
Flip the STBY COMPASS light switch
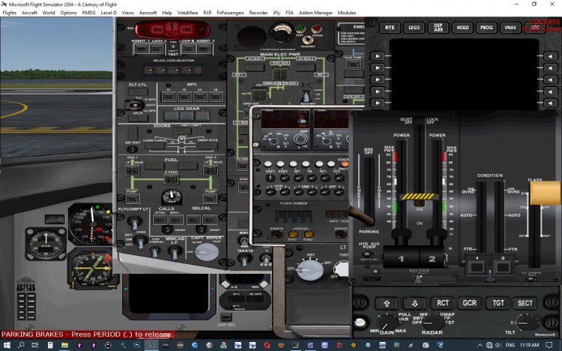pos(155,252)
